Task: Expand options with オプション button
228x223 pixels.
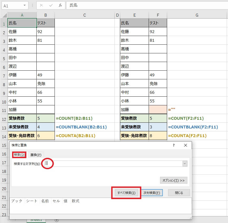Action: [x=173, y=180]
